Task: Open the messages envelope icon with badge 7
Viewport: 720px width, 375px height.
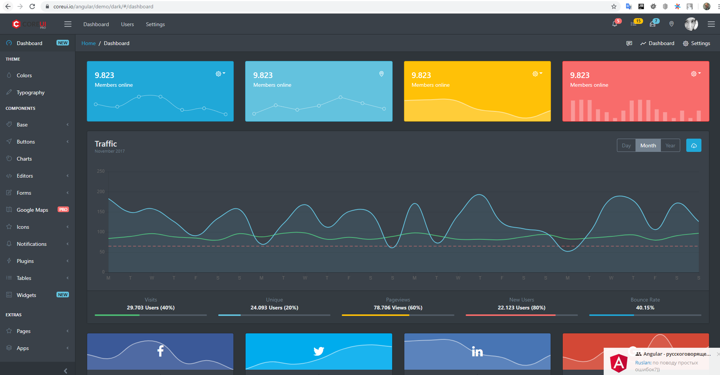Action: 653,24
